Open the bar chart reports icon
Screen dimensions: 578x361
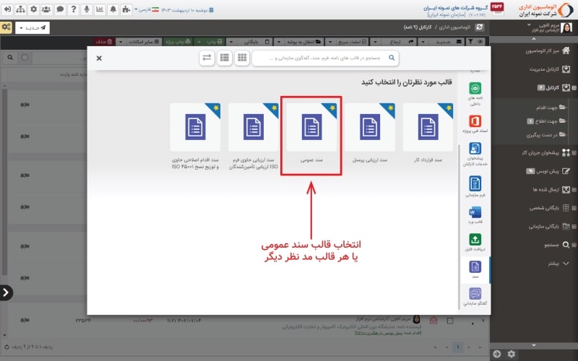[100, 9]
